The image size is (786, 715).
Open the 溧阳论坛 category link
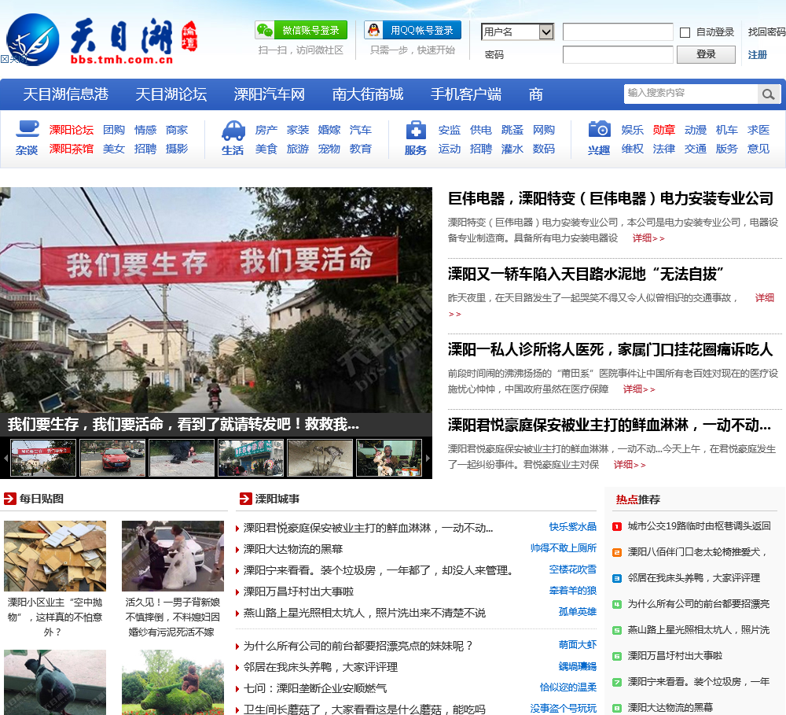click(72, 130)
